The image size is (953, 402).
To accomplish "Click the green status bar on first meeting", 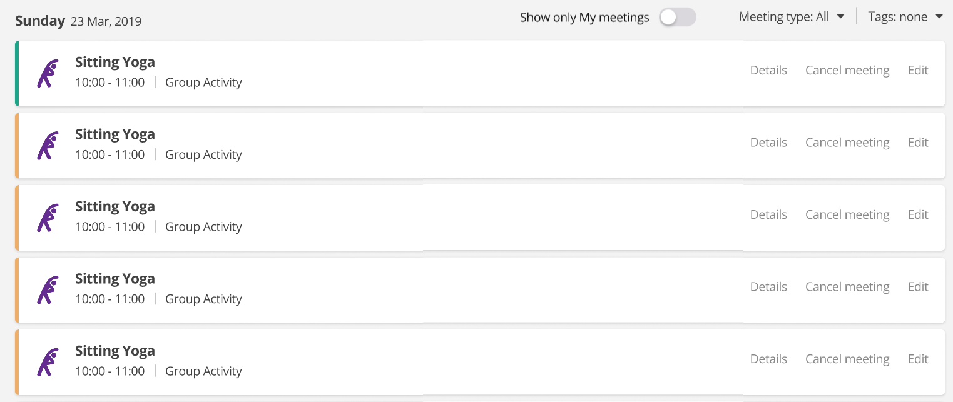I will 17,73.
